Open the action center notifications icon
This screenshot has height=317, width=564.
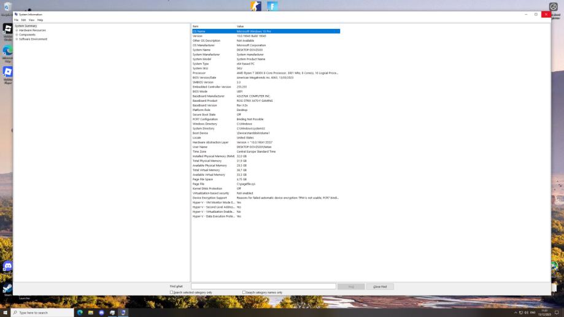[x=557, y=313]
